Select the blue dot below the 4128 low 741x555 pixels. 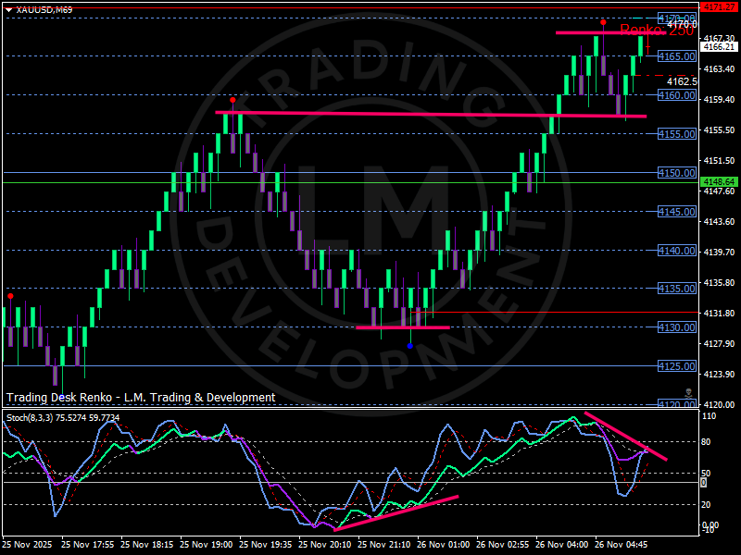[x=410, y=346]
